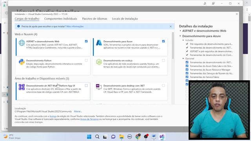Collapse the Incluído section
The height and width of the screenshot is (141, 251).
(x=183, y=40)
